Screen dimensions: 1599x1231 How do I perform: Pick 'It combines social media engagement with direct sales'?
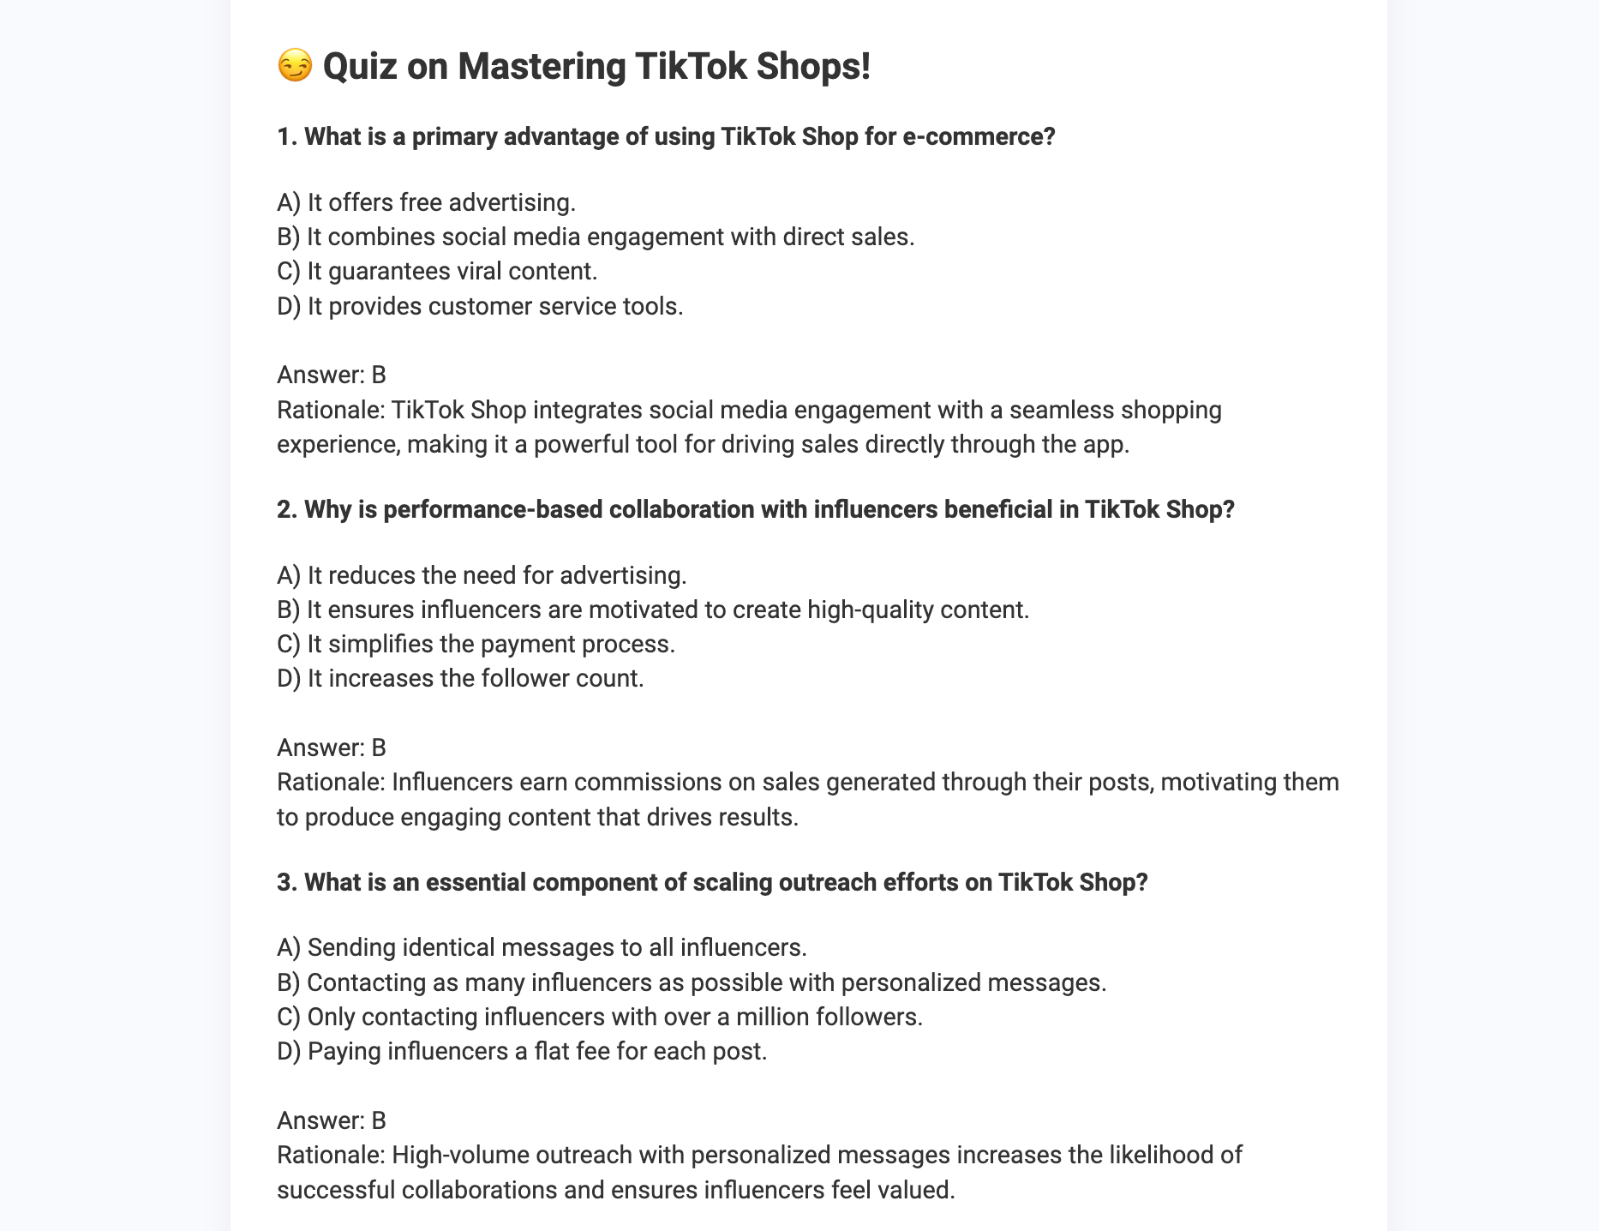tap(596, 237)
